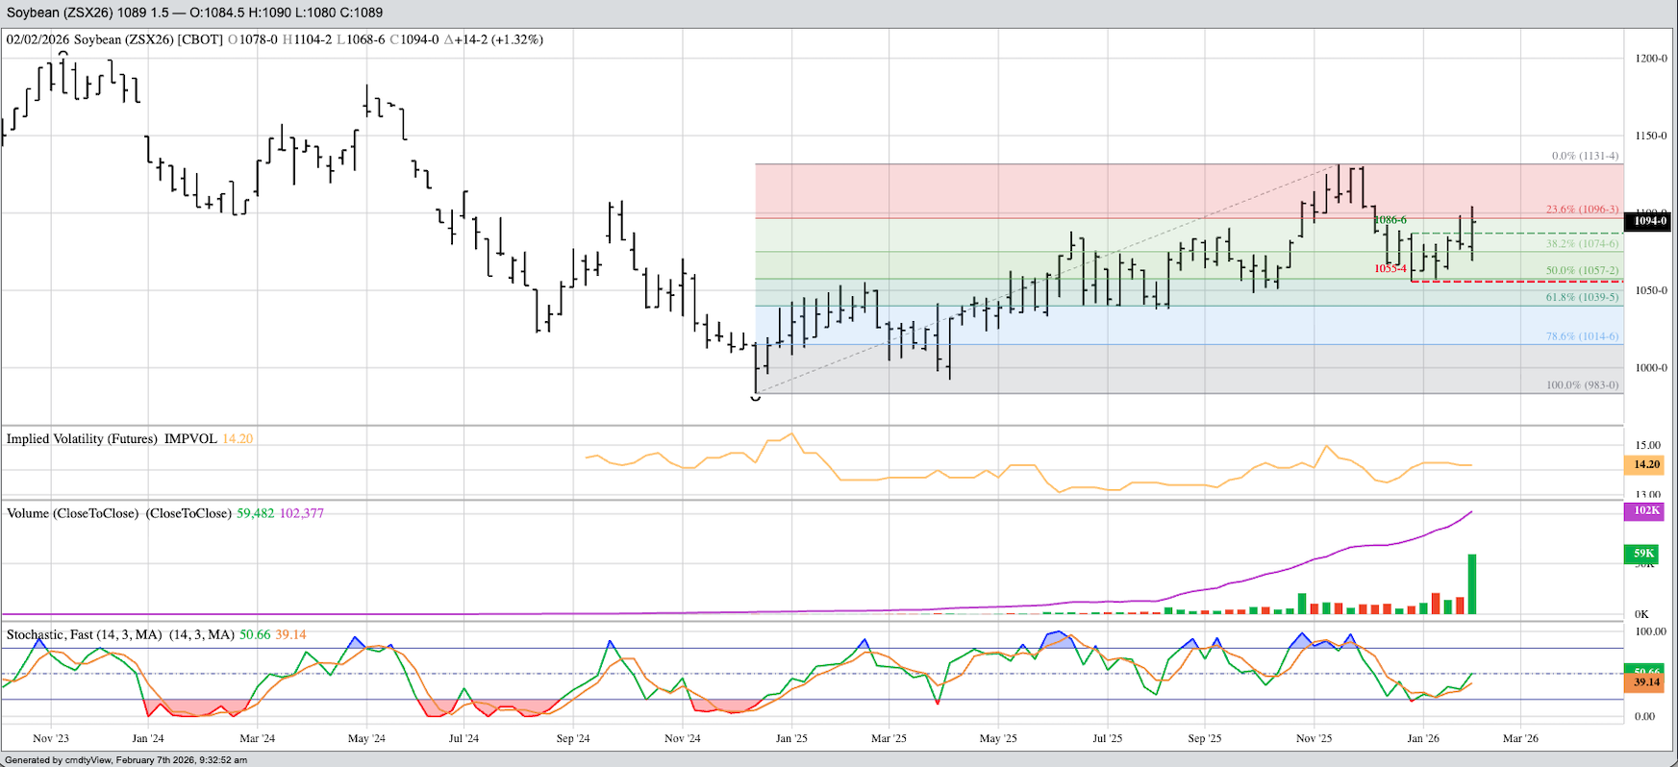Click the 61.8% (1039-5) retracement label

coord(1582,298)
